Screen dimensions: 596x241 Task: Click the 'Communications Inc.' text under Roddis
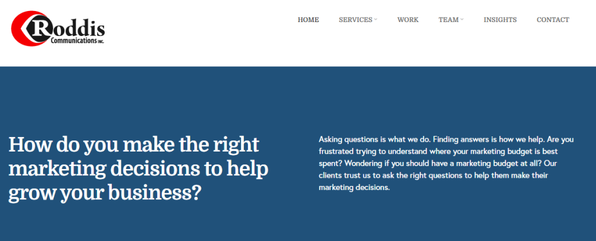77,41
